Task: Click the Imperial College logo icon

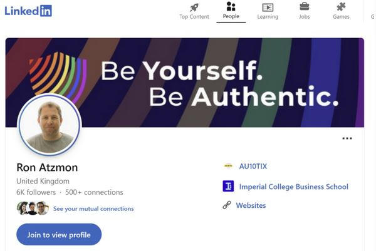Action: tap(228, 186)
